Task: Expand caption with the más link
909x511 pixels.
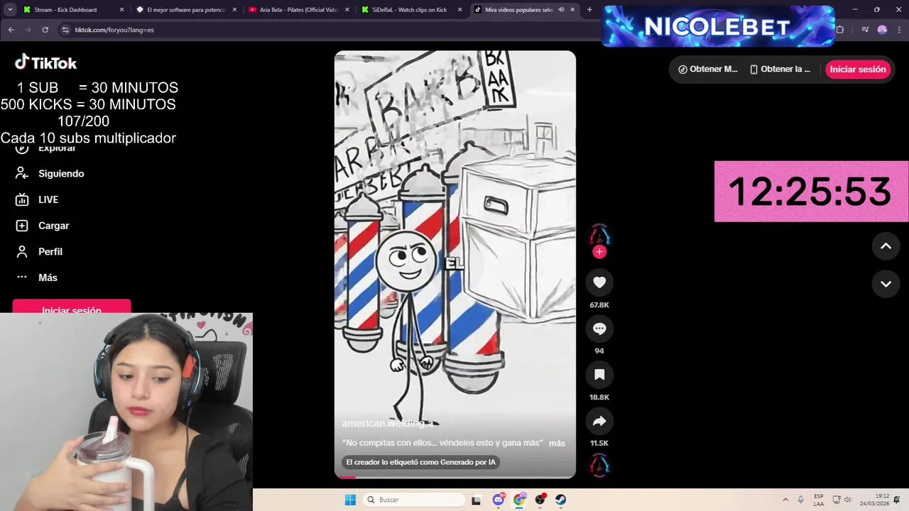Action: (557, 443)
